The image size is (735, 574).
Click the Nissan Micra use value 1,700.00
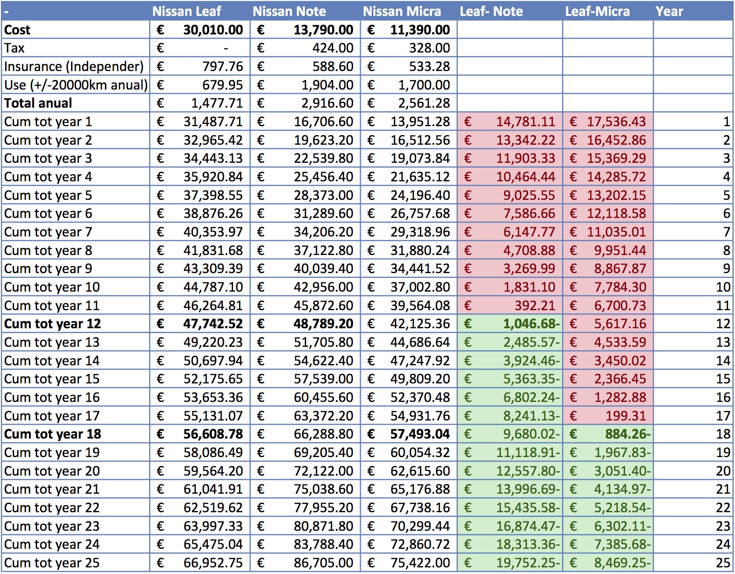click(424, 85)
